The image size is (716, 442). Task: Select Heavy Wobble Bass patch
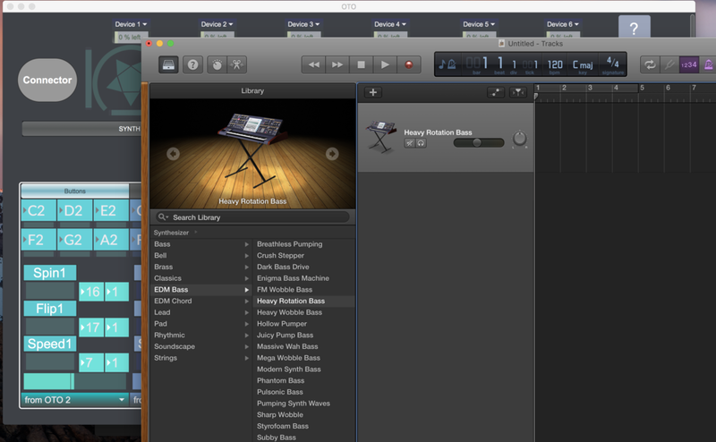click(289, 312)
